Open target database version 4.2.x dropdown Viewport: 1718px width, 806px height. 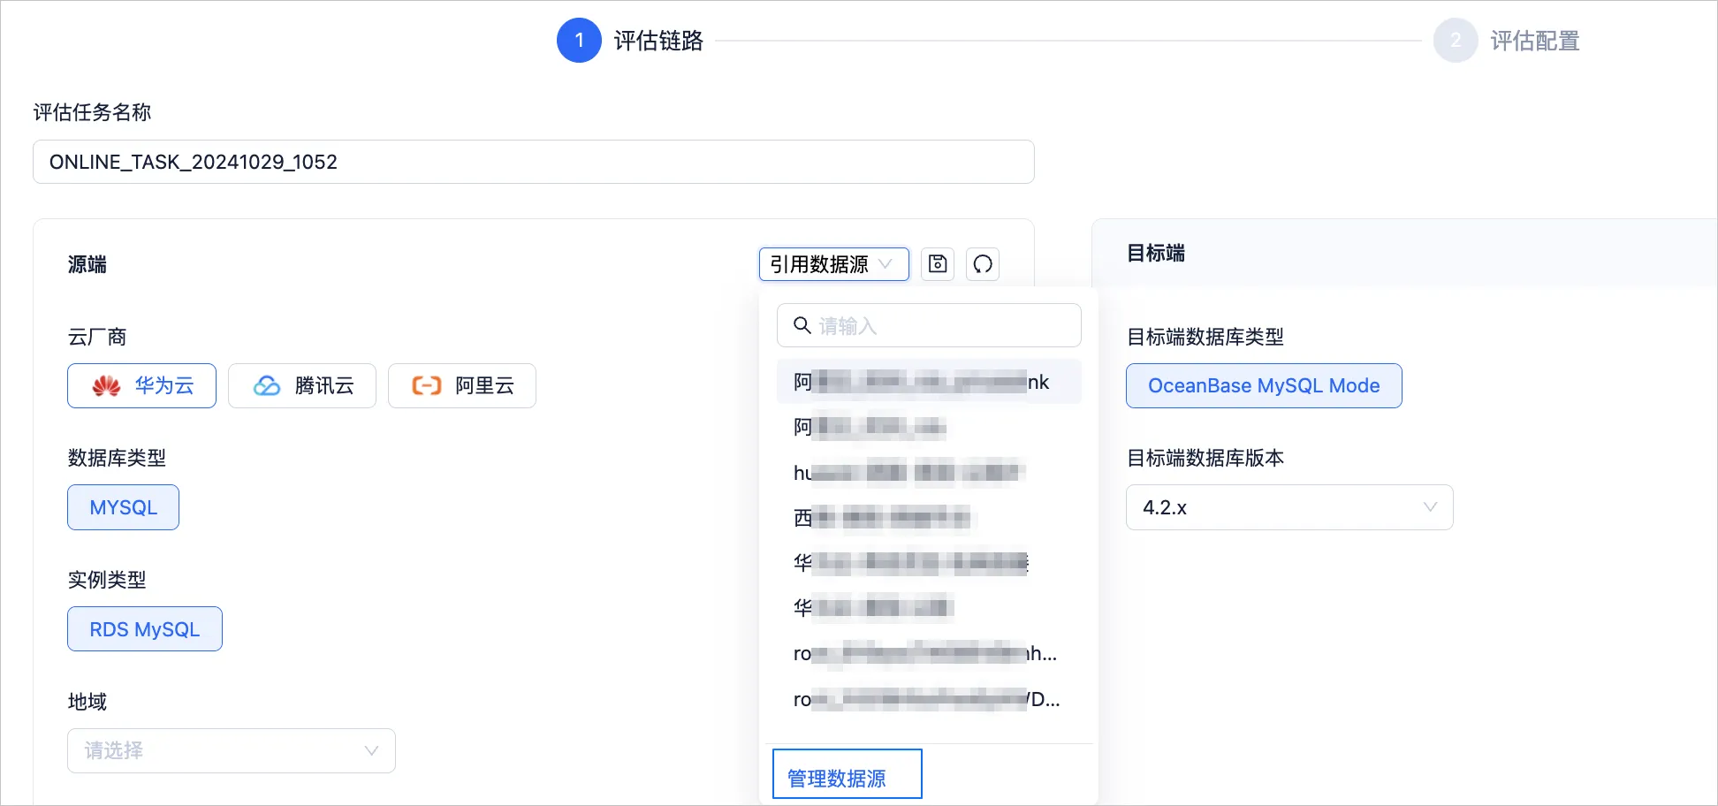[x=1289, y=507]
